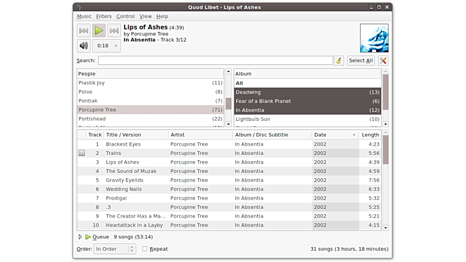Open the Control menu

125,16
